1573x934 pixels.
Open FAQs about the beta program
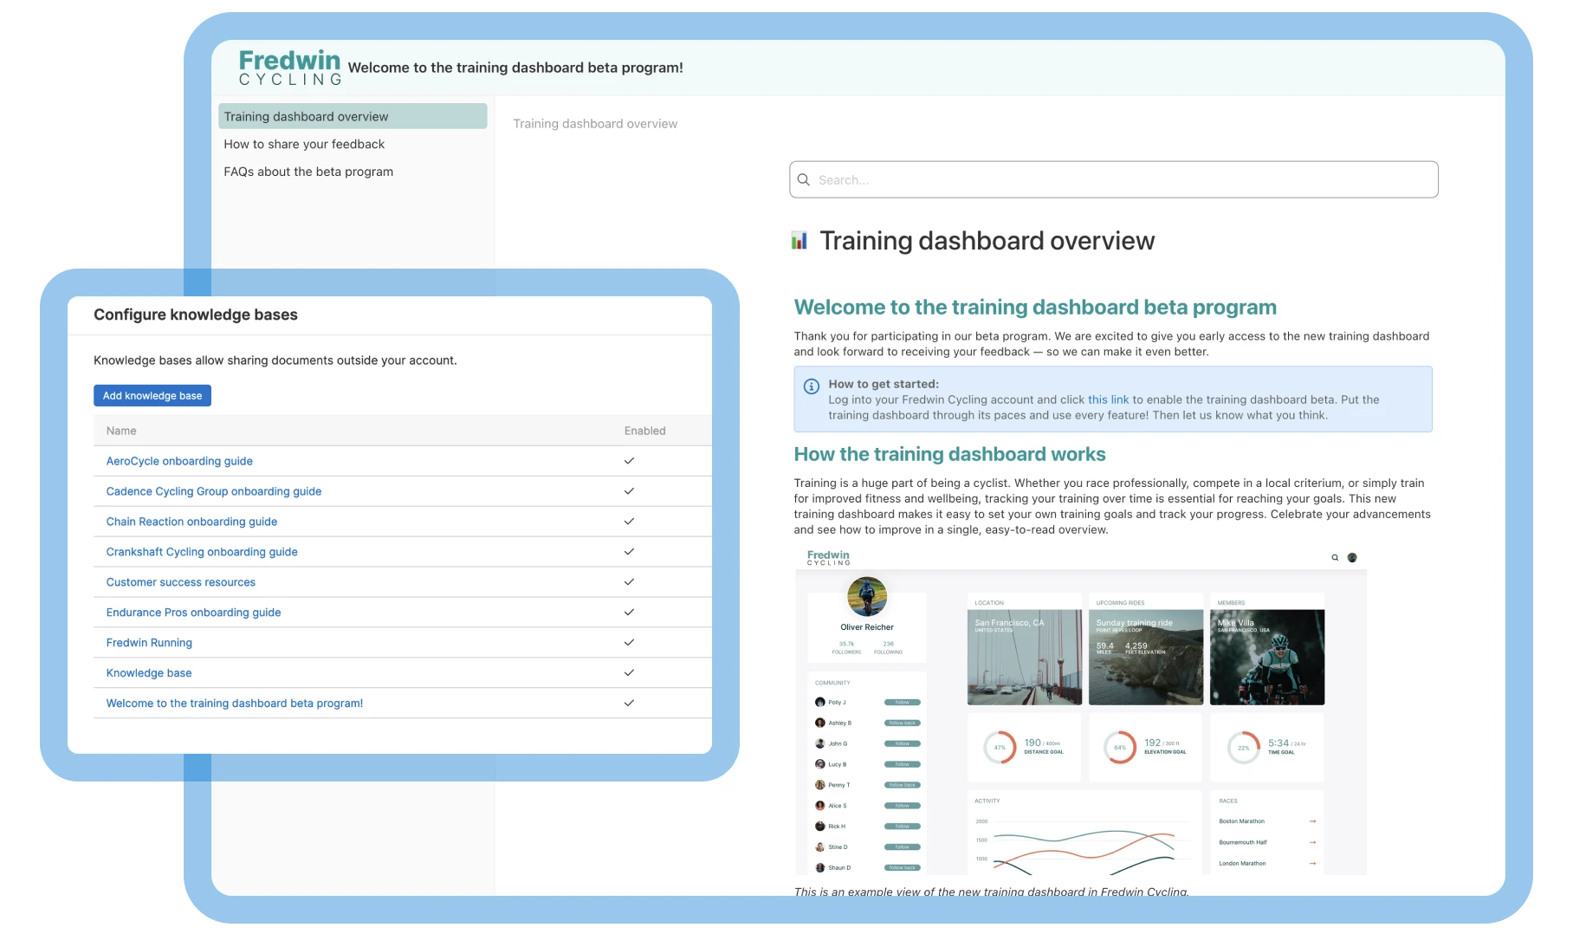(x=307, y=171)
